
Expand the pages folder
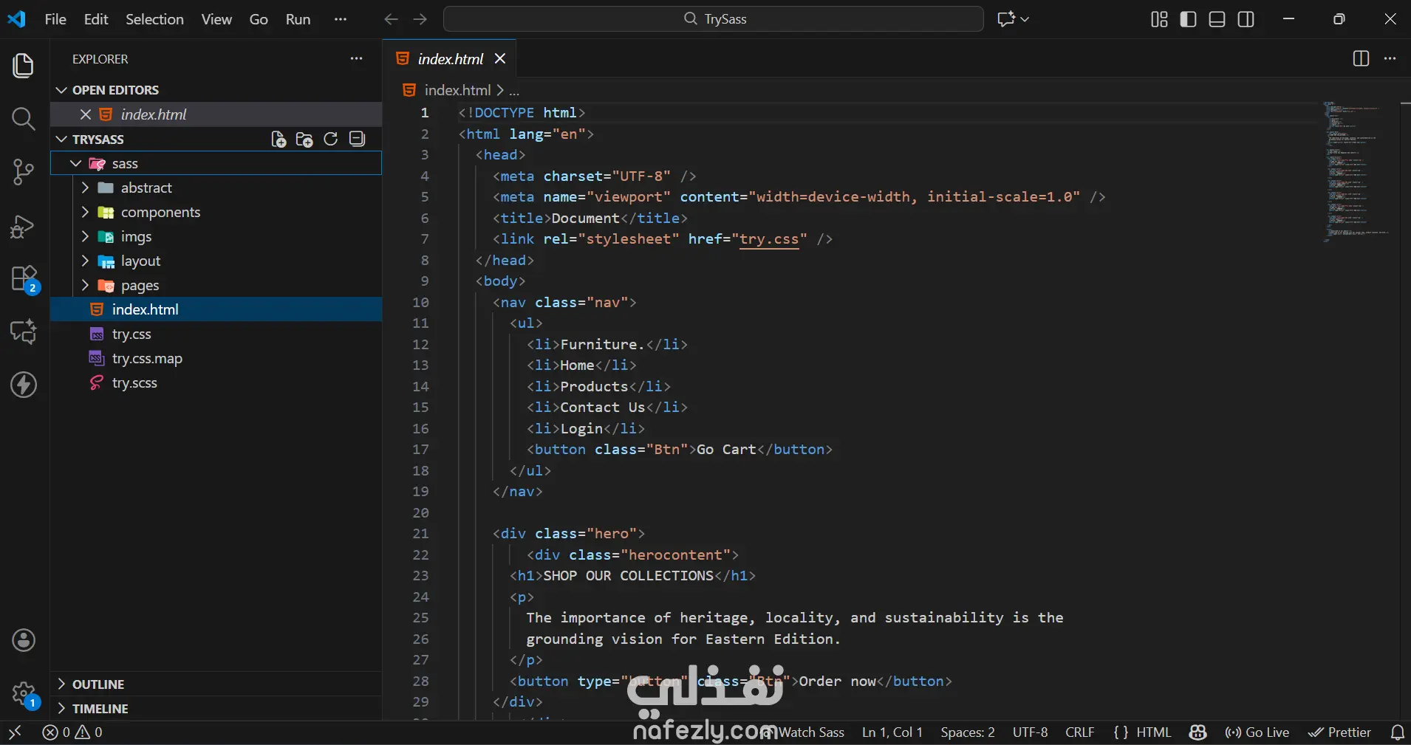click(x=85, y=285)
